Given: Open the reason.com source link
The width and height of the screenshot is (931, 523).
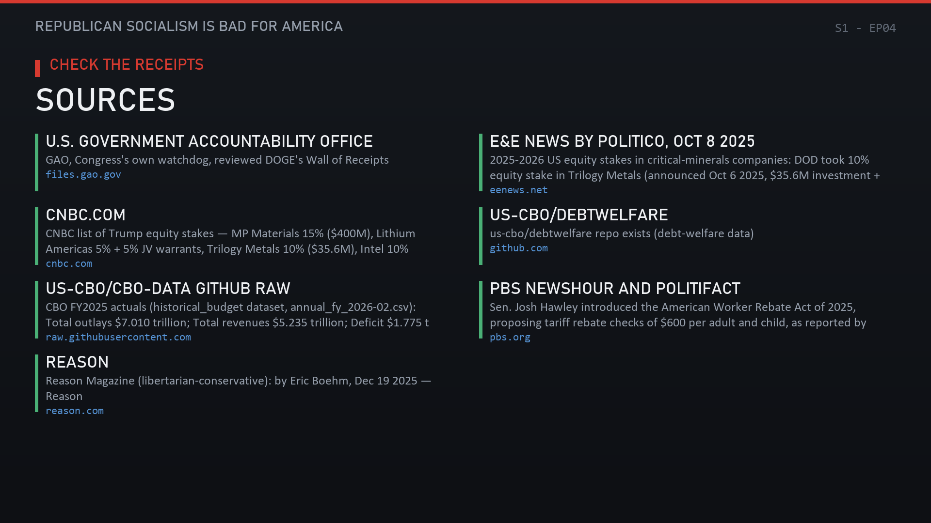Looking at the screenshot, I should [75, 411].
